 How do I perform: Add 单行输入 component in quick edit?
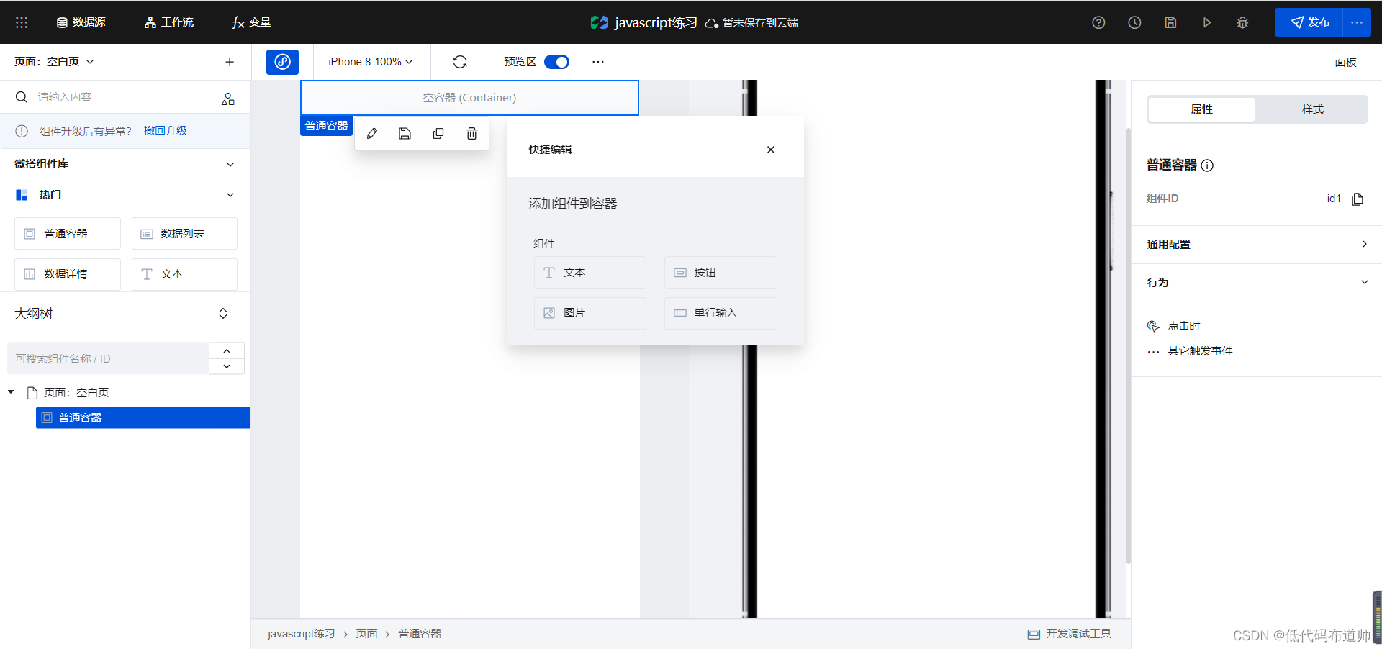[721, 313]
